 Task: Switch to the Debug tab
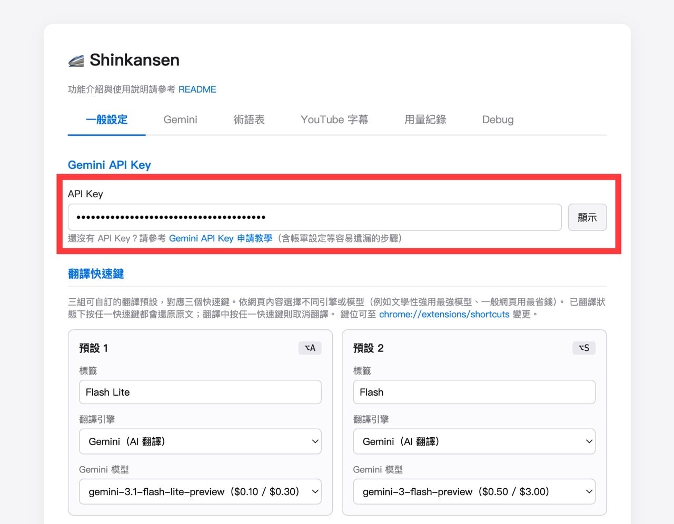pos(498,120)
